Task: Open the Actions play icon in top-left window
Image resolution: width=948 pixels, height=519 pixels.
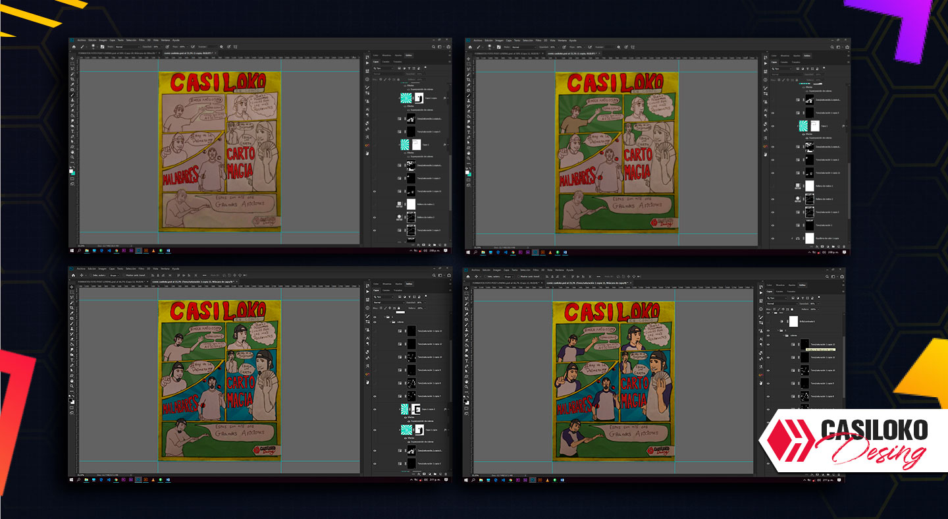Action: 367,63
